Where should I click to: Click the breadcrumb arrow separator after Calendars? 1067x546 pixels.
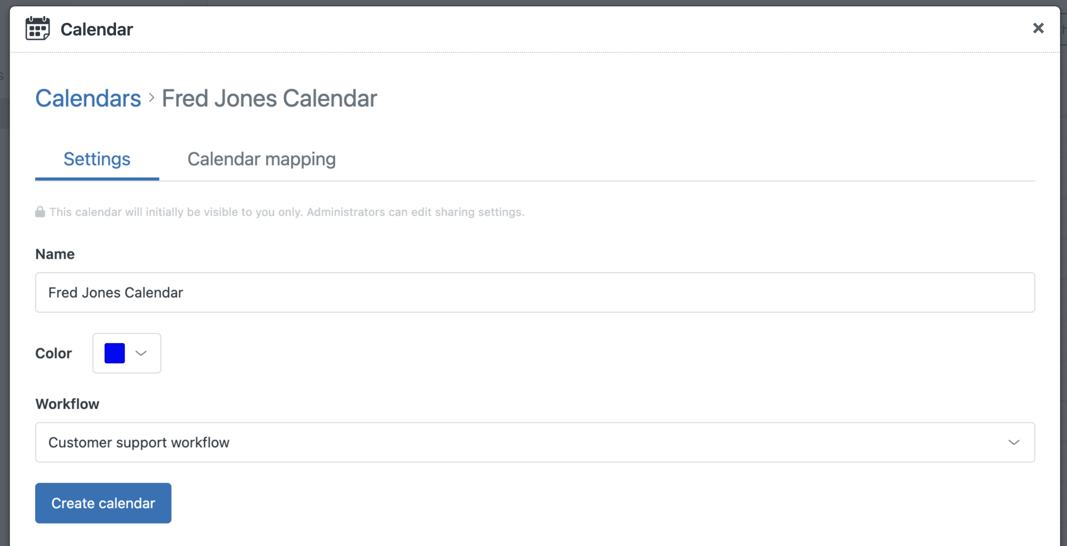pos(151,98)
